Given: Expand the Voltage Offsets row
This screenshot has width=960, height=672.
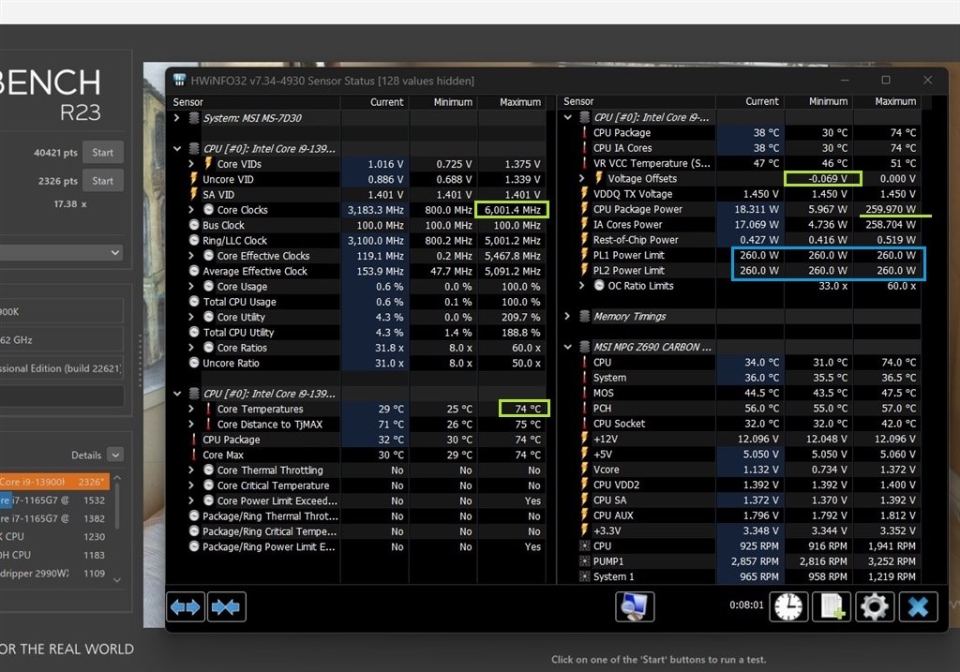Looking at the screenshot, I should tap(581, 178).
